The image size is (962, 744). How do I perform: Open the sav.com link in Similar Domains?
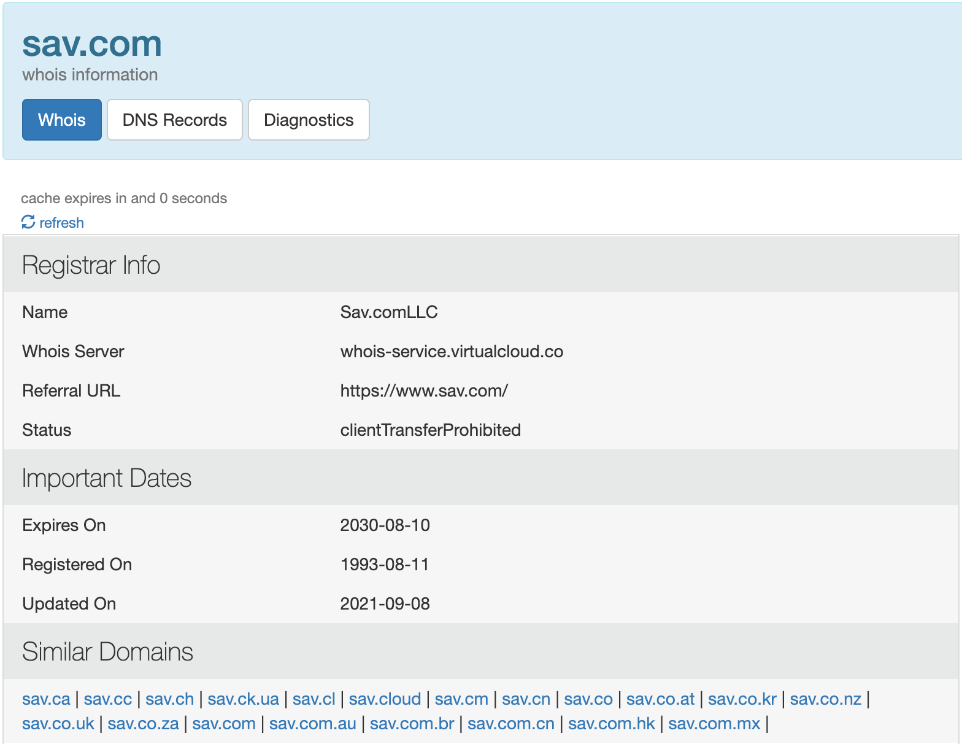tap(224, 724)
